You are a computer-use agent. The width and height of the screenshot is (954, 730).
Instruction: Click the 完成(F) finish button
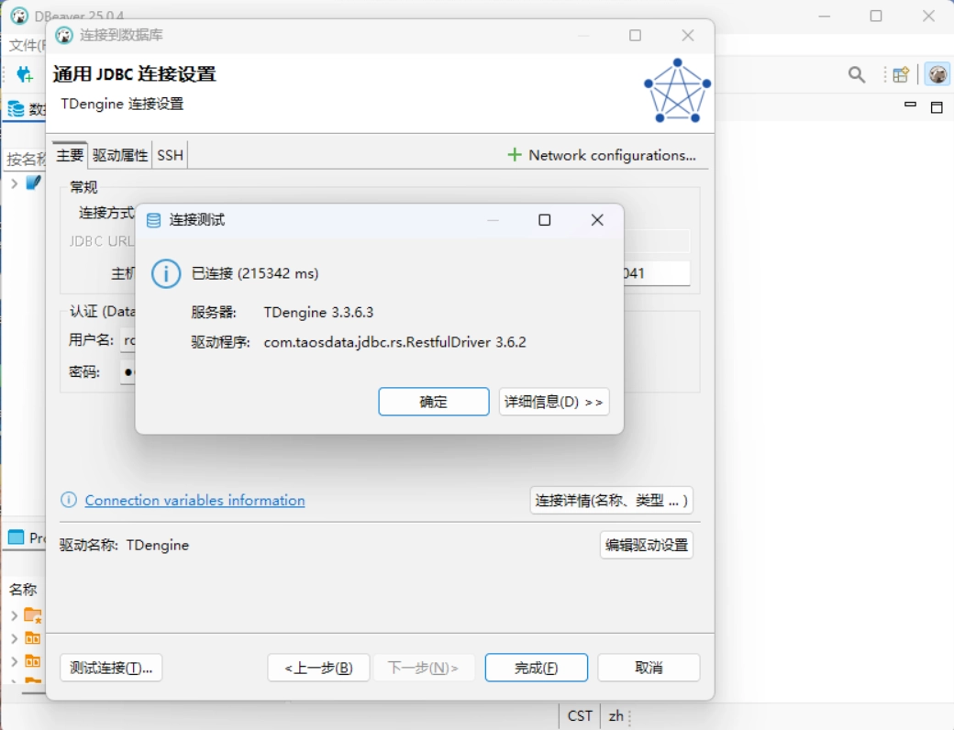(536, 668)
